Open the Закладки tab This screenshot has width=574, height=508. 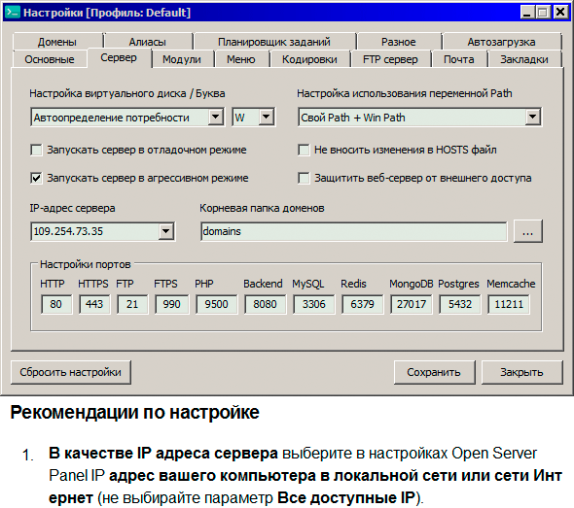pos(524,59)
